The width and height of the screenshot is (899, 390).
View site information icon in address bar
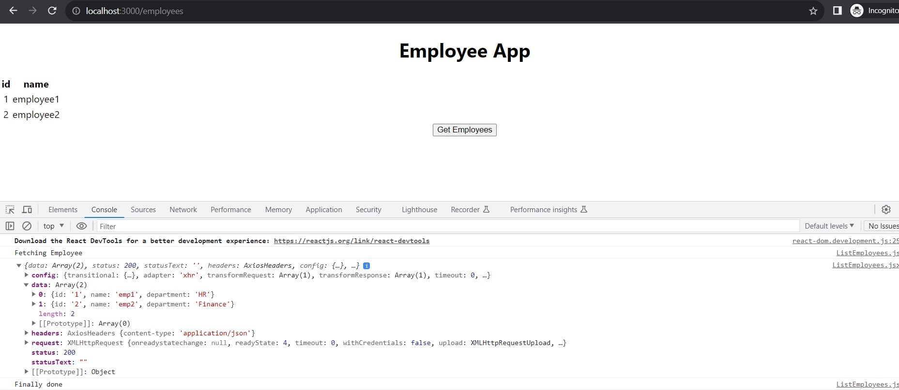point(76,11)
